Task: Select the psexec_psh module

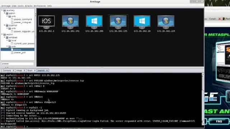Action: coord(20,53)
